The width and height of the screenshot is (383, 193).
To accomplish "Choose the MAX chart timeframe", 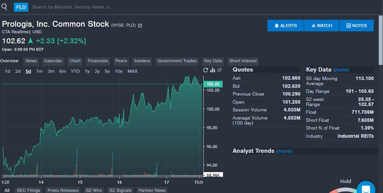I will pos(132,71).
